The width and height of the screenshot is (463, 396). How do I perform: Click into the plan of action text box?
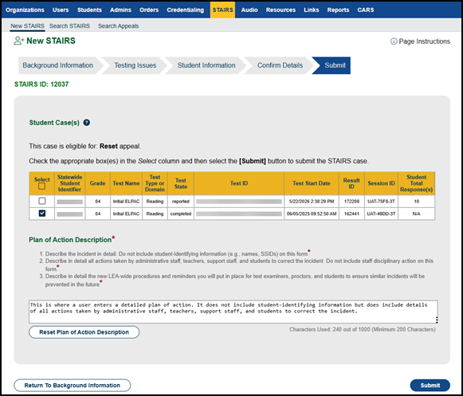pyautogui.click(x=233, y=312)
